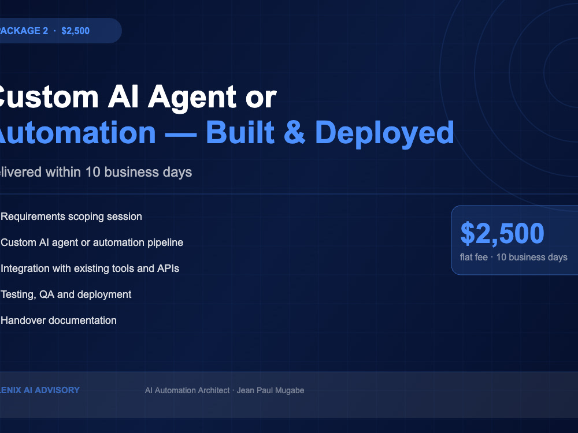
Task: Select the 'Custom AI Agent or' heading line
Action: pos(137,97)
